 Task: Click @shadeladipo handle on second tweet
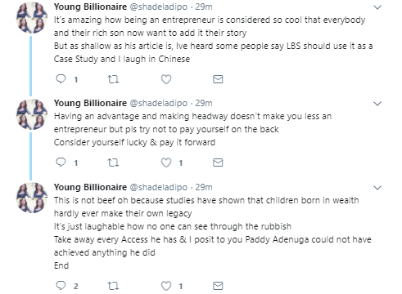(158, 103)
